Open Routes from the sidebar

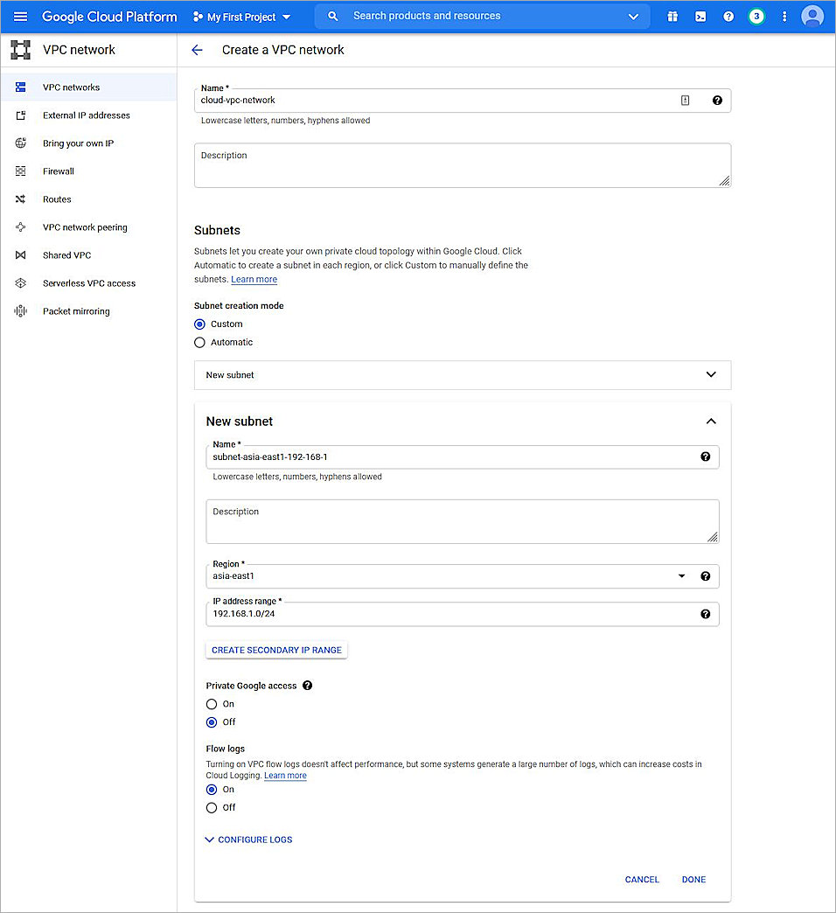click(x=57, y=199)
